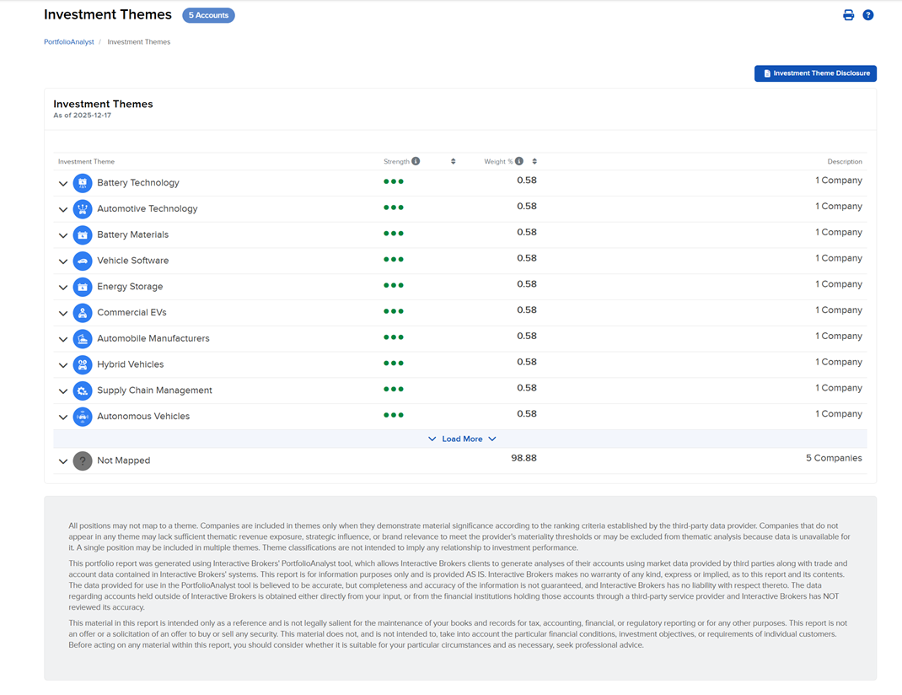Expand the Automotive Technology row

(x=63, y=209)
